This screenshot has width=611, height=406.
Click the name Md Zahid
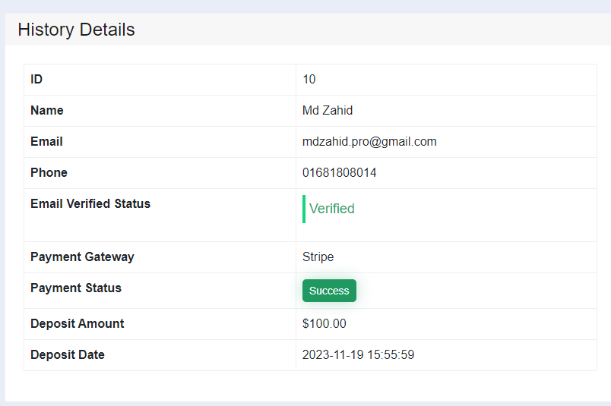click(x=328, y=111)
